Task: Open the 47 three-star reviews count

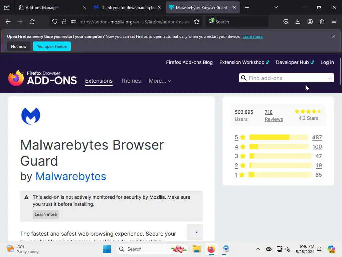Action: click(x=318, y=156)
